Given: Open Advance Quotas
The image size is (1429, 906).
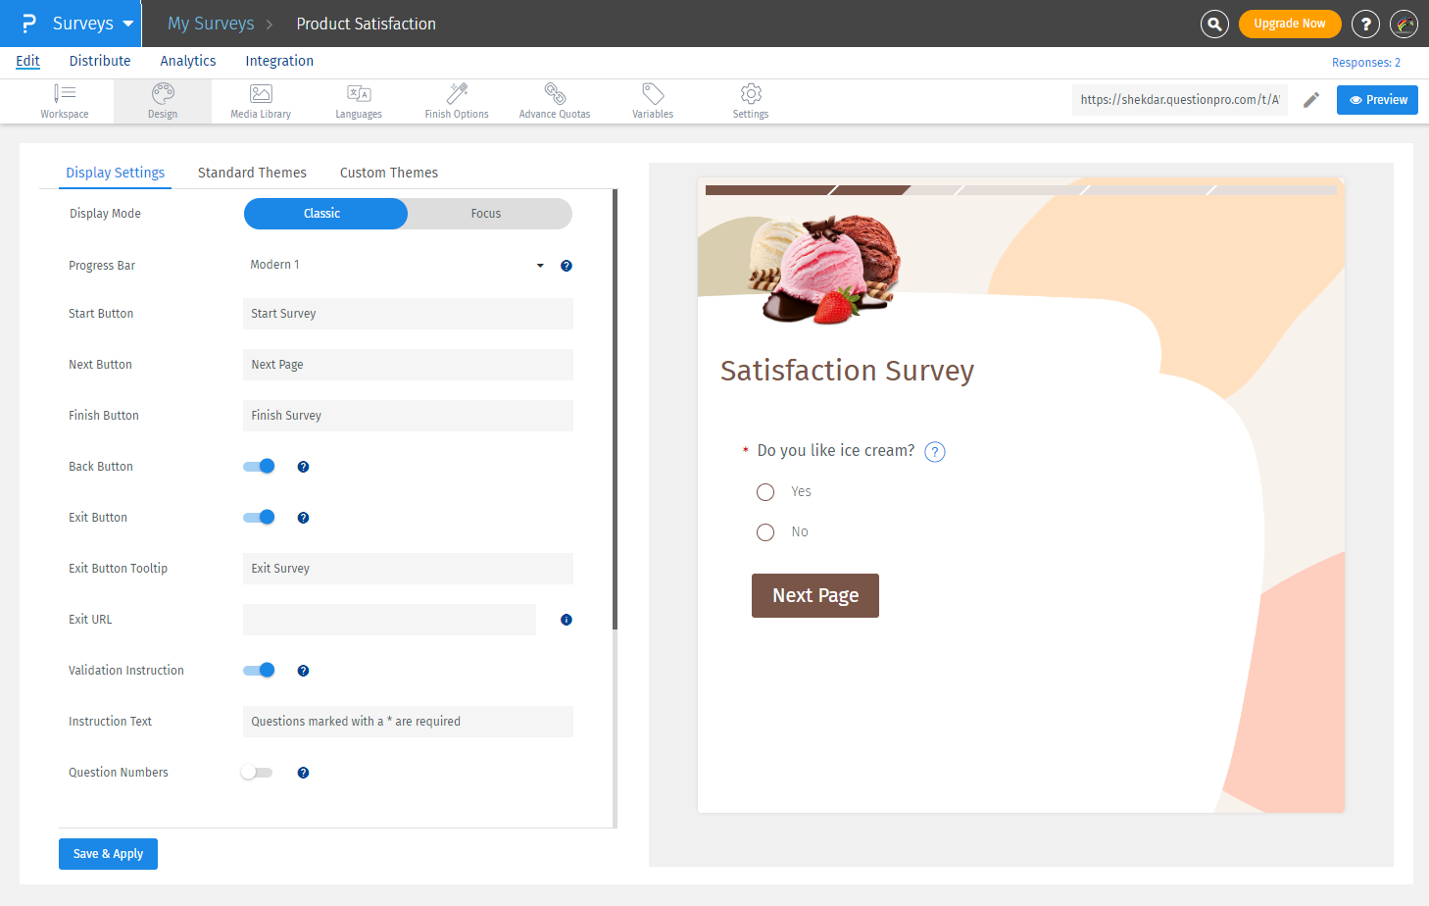Looking at the screenshot, I should click(555, 100).
